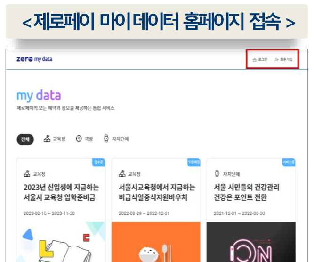Select the 국방 filter tab
Image resolution: width=314 pixels, height=262 pixels.
[x=84, y=139]
